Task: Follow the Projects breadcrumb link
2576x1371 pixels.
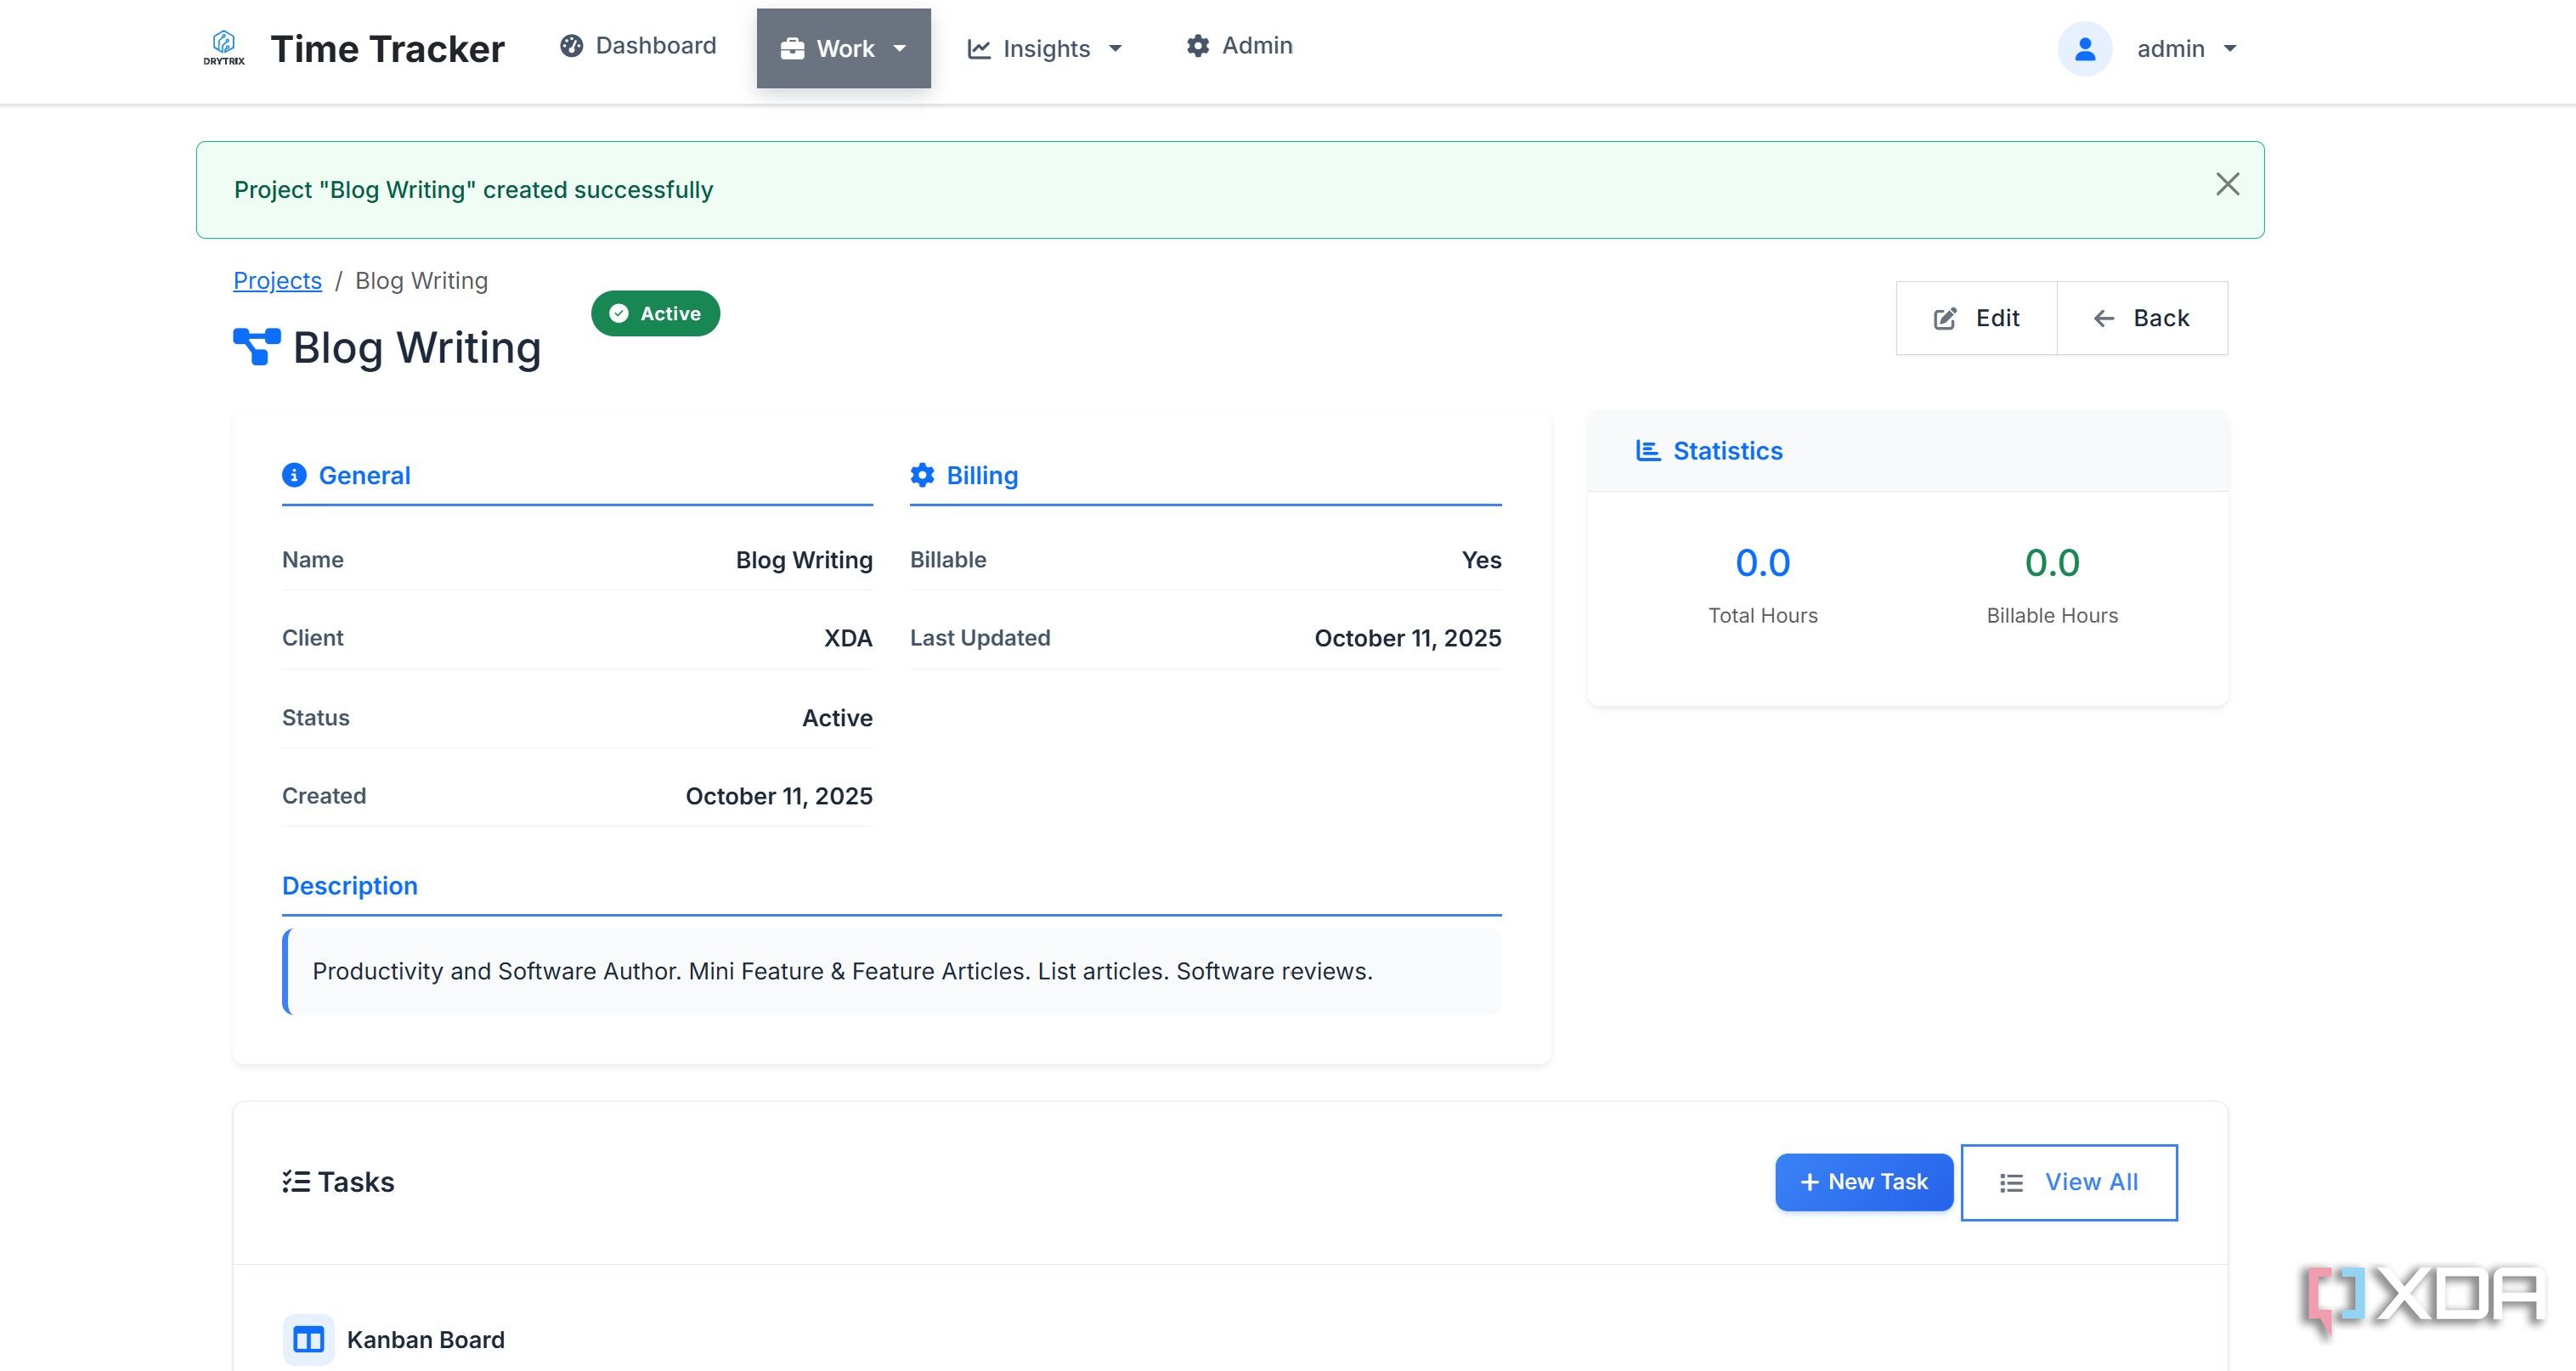Action: coord(277,280)
